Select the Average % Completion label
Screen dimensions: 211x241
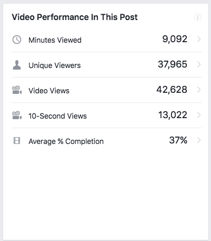click(66, 141)
